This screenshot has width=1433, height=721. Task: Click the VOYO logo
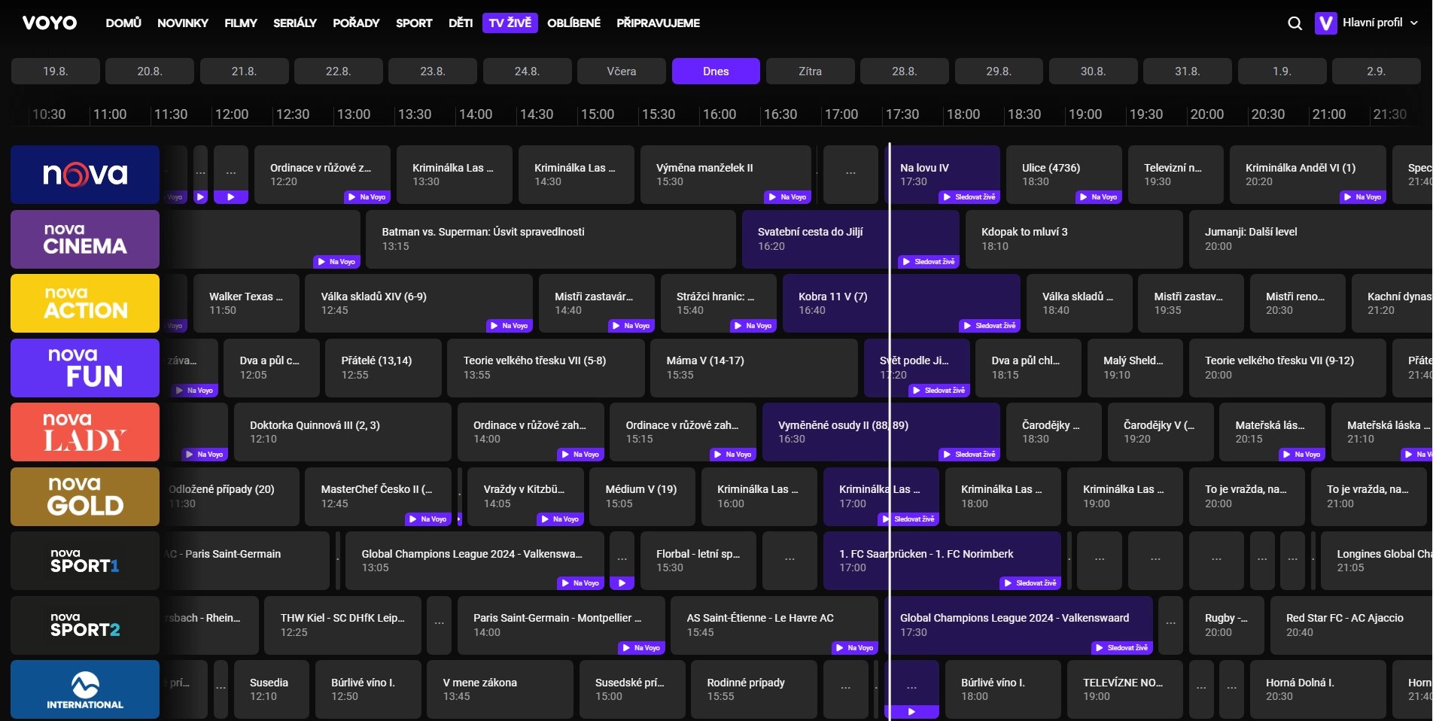(50, 23)
